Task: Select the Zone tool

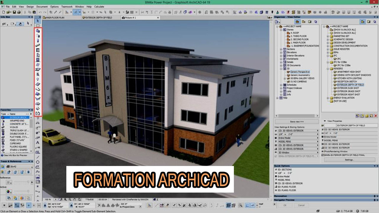Action: pyautogui.click(x=38, y=113)
